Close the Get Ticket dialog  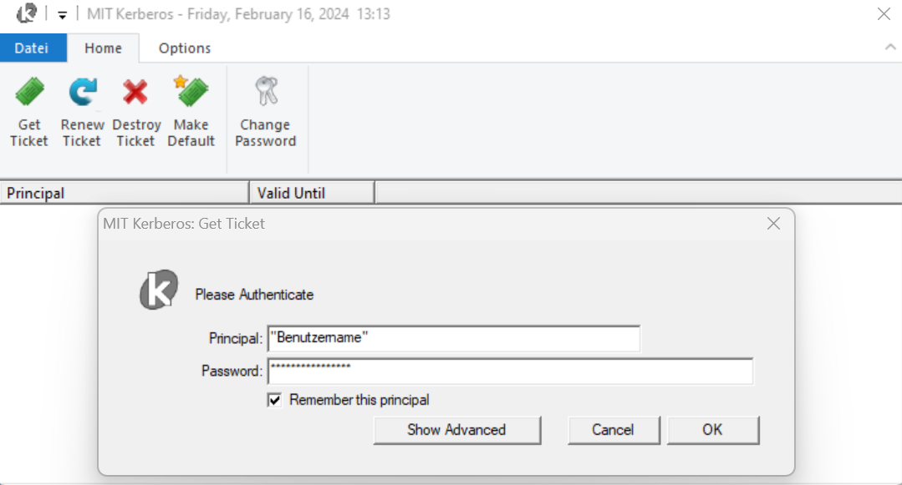[x=774, y=224]
